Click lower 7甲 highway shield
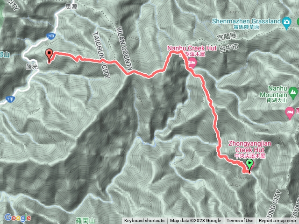 pos(10,99)
